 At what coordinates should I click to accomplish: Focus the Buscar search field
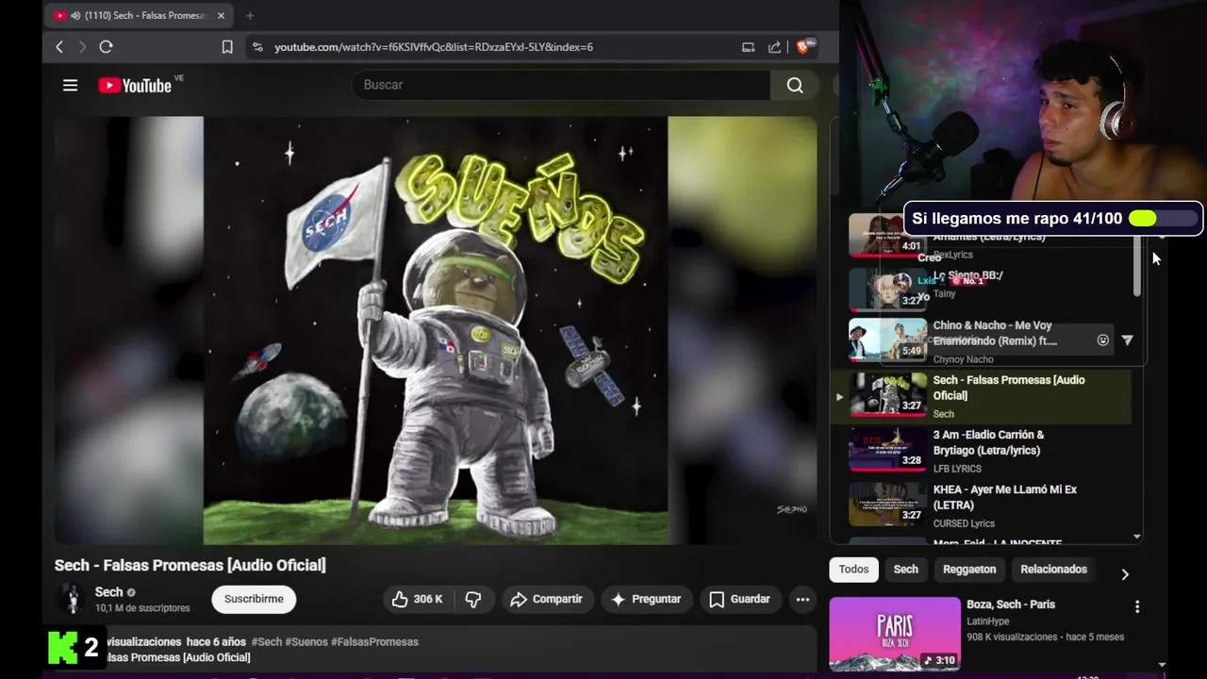561,85
